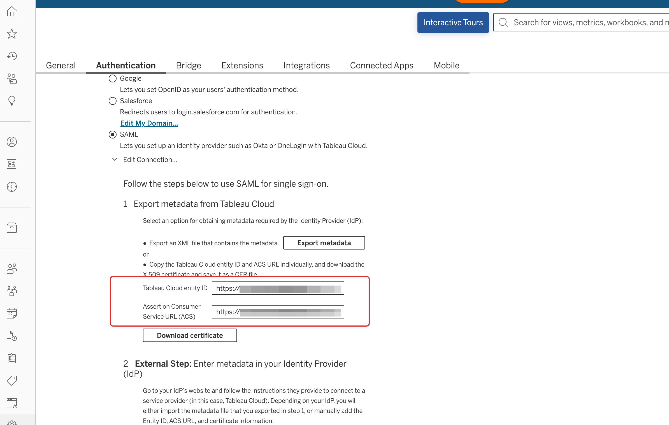Viewport: 669px width, 425px height.
Task: Click the search magnifier icon
Action: click(x=503, y=22)
